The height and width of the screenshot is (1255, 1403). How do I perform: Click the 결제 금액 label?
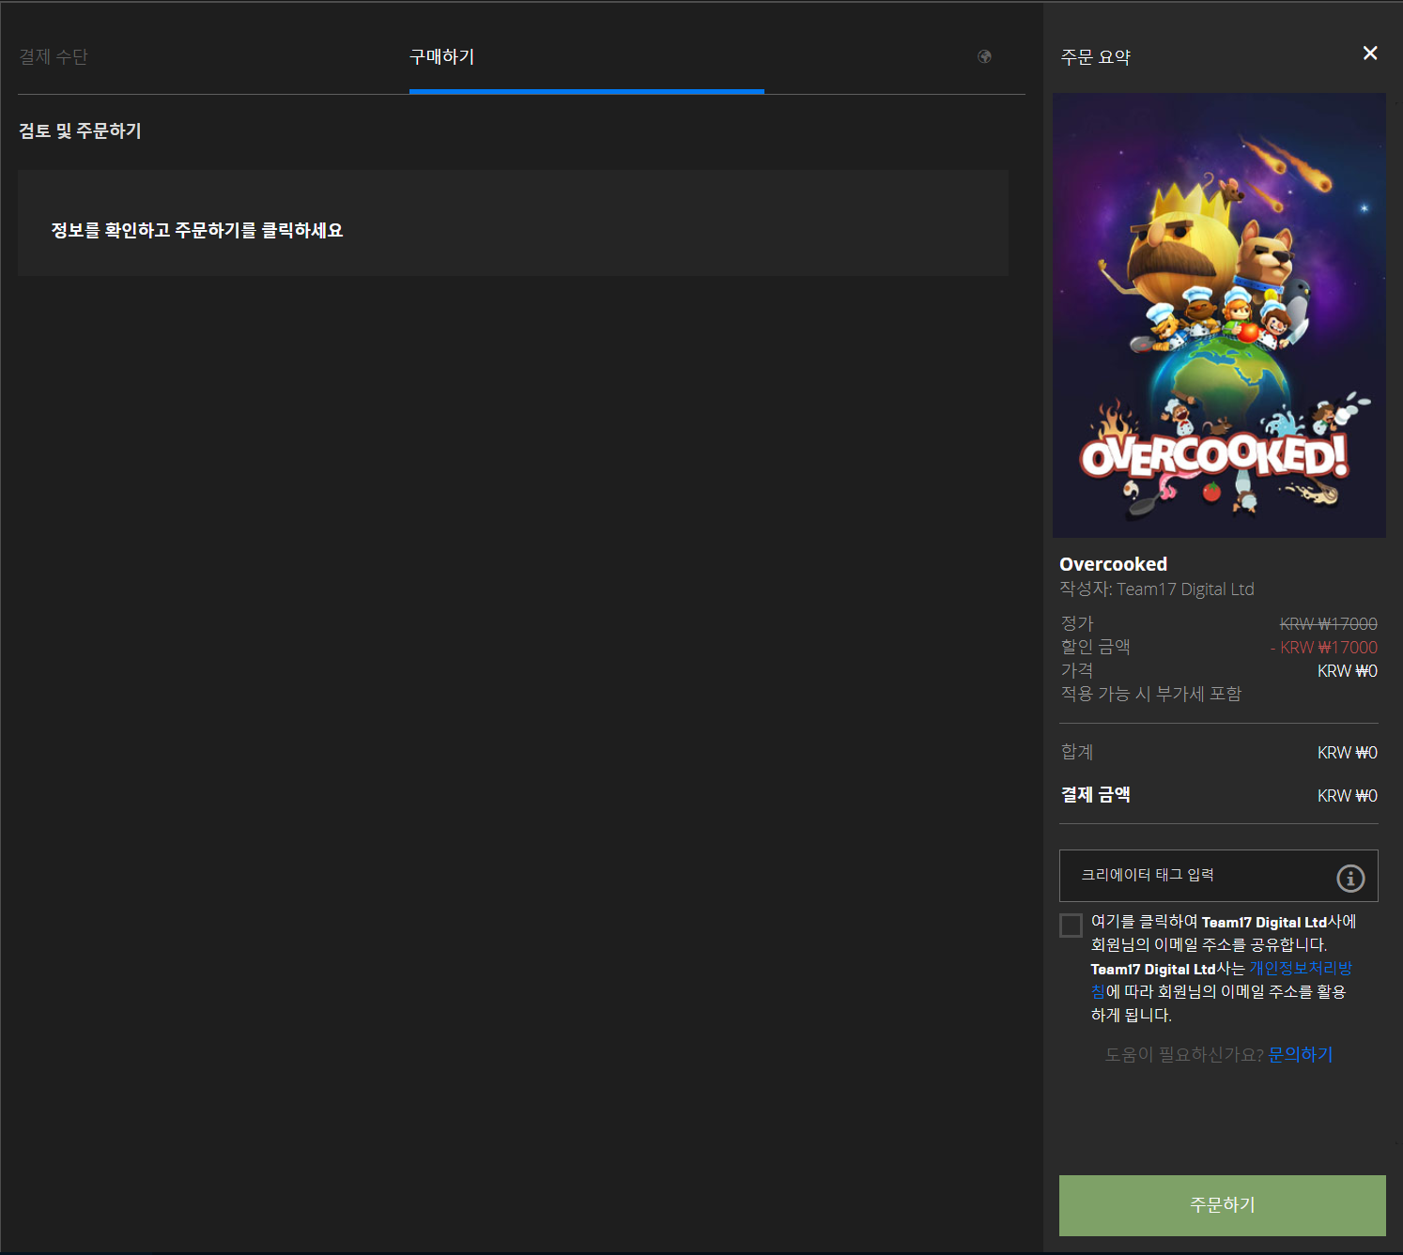(x=1095, y=794)
